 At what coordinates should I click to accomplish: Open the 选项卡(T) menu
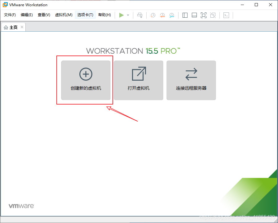coord(85,15)
